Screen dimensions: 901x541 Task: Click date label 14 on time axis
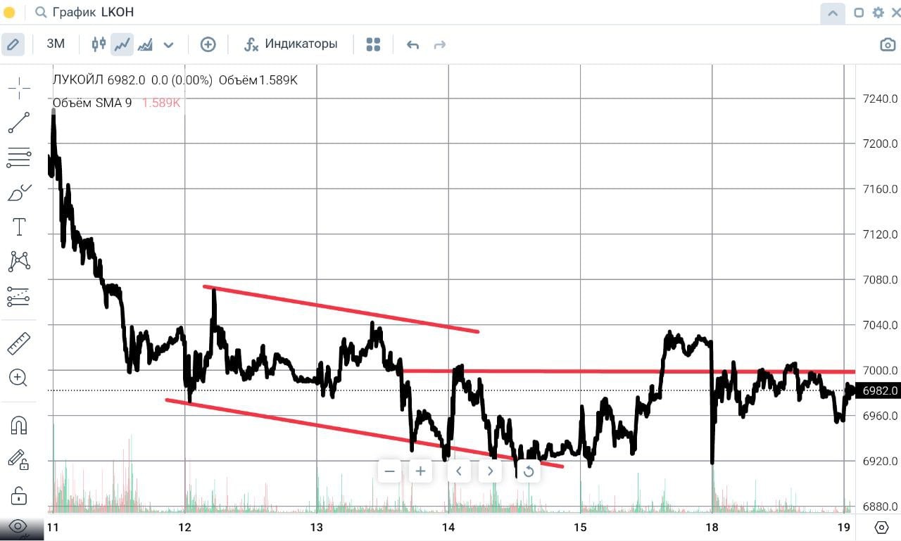(x=448, y=527)
